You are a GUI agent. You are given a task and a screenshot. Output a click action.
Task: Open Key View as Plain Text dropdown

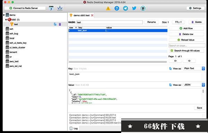point(194,68)
